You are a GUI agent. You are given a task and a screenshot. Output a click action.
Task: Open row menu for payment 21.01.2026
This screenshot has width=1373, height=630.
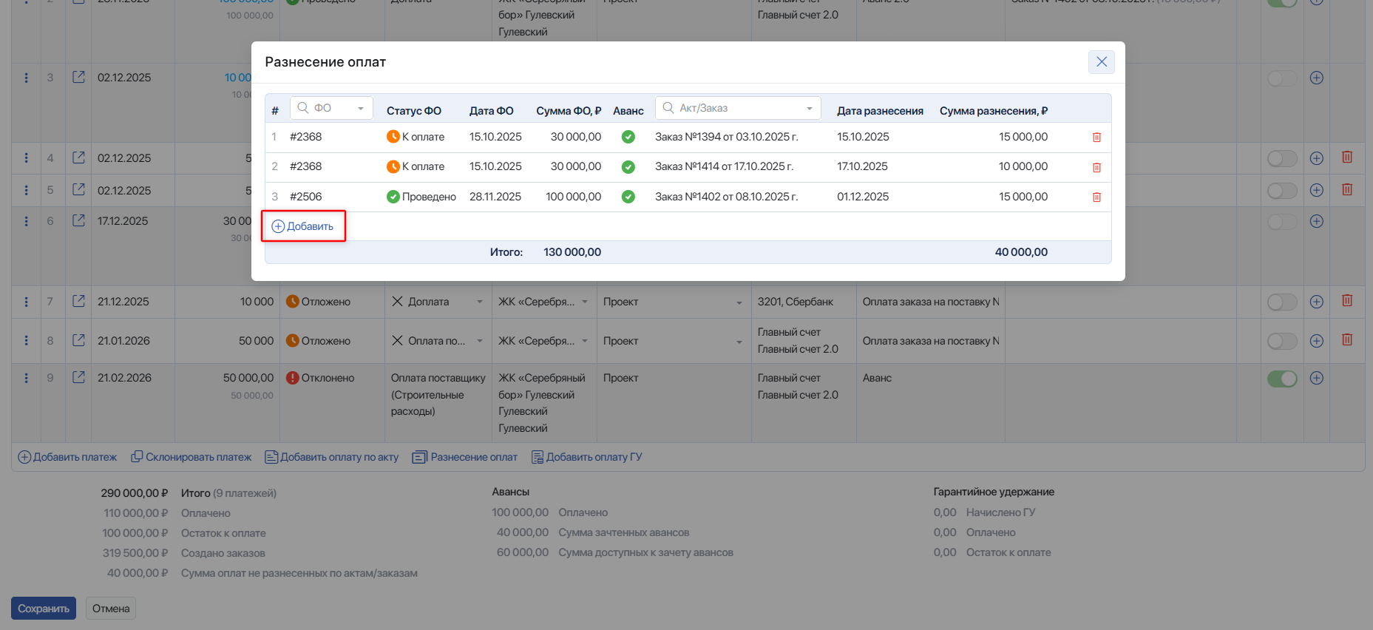click(x=27, y=341)
